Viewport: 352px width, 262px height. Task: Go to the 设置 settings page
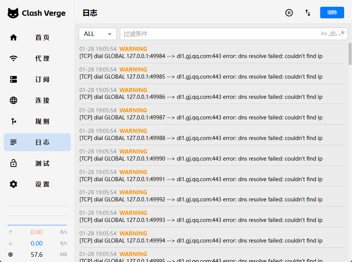(x=42, y=184)
